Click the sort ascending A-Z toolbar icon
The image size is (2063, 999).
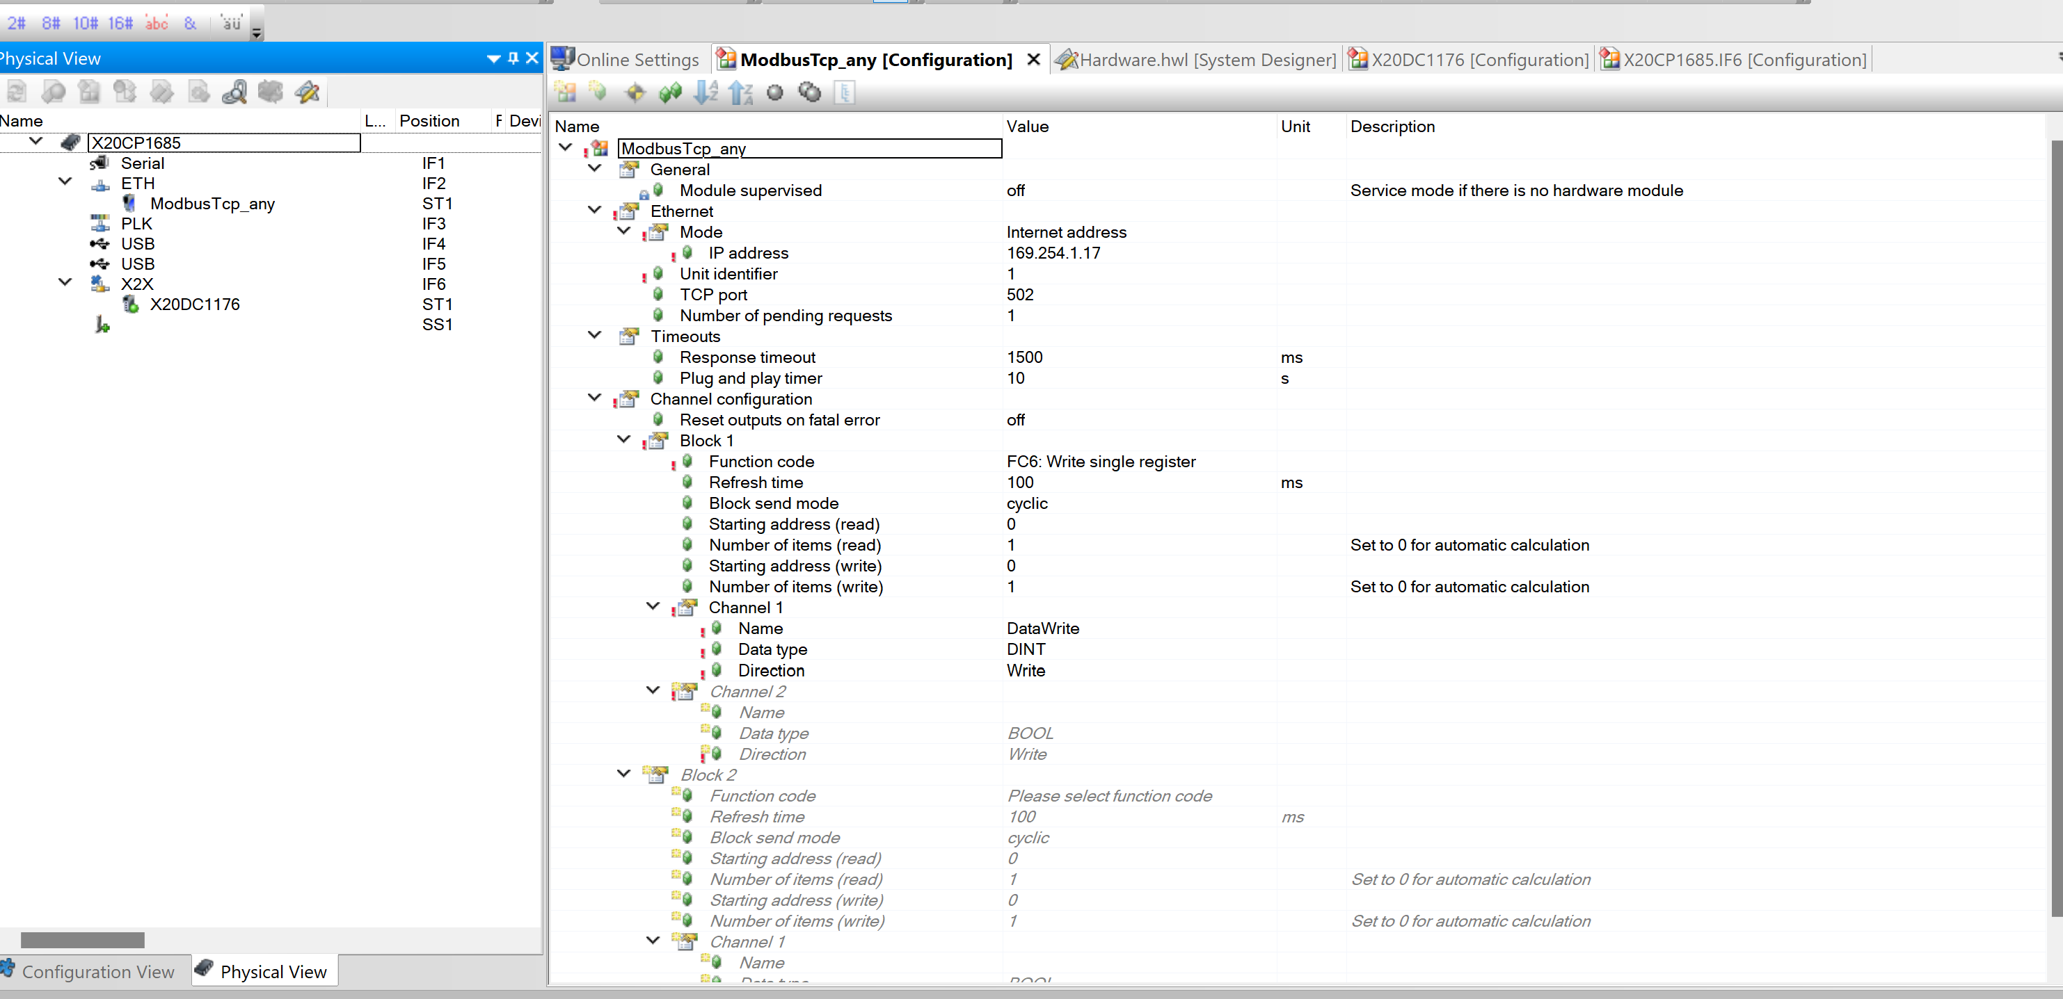click(x=706, y=92)
